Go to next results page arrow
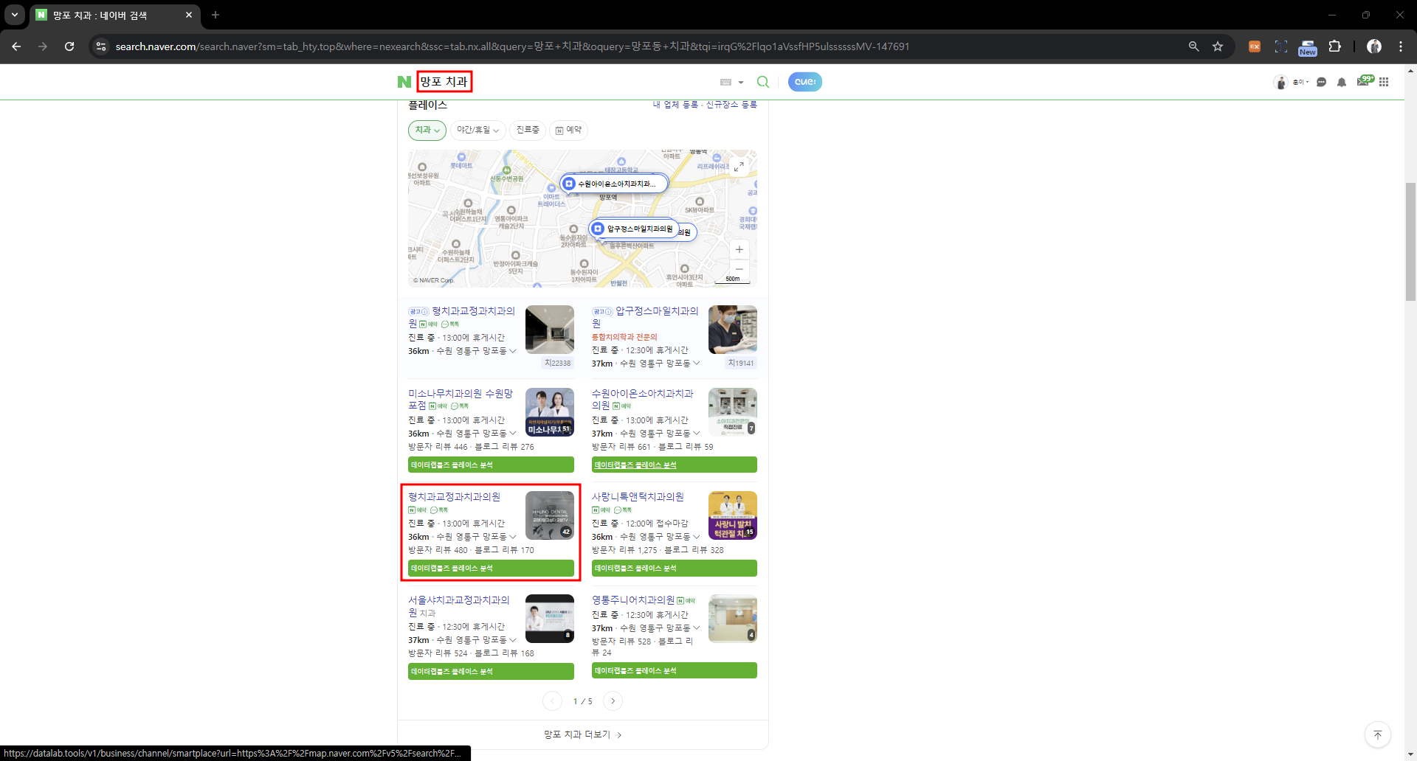 [x=613, y=701]
